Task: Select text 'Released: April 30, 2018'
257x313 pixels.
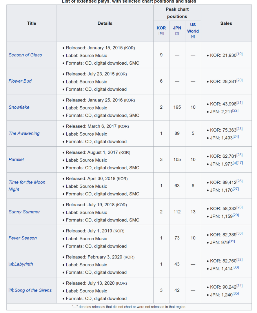Action: click(x=91, y=179)
